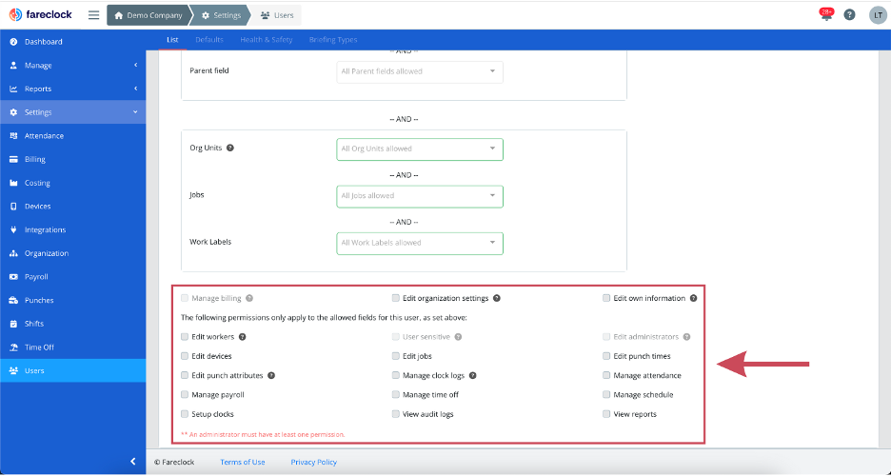The image size is (891, 476).
Task: Click the Fareclock logo
Action: [x=41, y=15]
